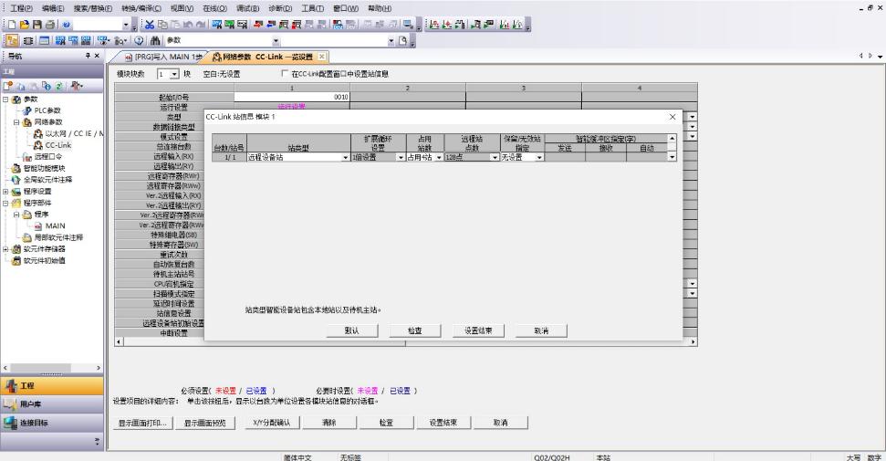Click the 用户库 panel button
This screenshot has height=461, width=886.
(52, 403)
